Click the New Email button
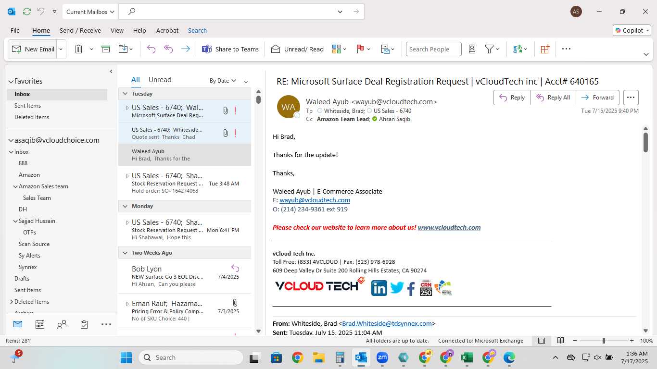The image size is (657, 369). 33,49
